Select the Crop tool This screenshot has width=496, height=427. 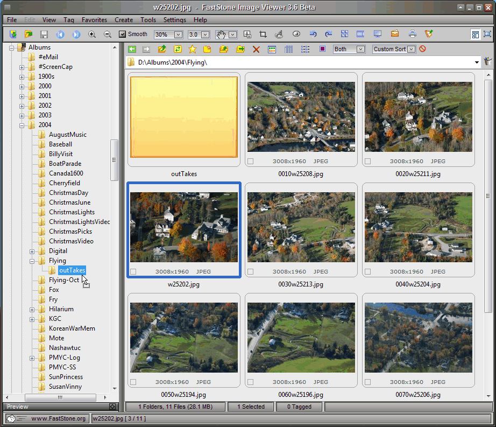point(263,34)
